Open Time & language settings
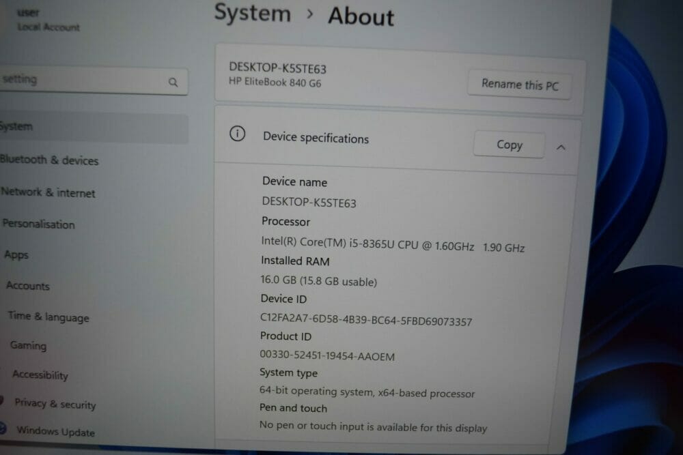Image resolution: width=683 pixels, height=455 pixels. click(48, 317)
